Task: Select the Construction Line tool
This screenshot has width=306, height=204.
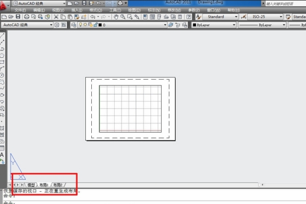Action: click(2, 42)
